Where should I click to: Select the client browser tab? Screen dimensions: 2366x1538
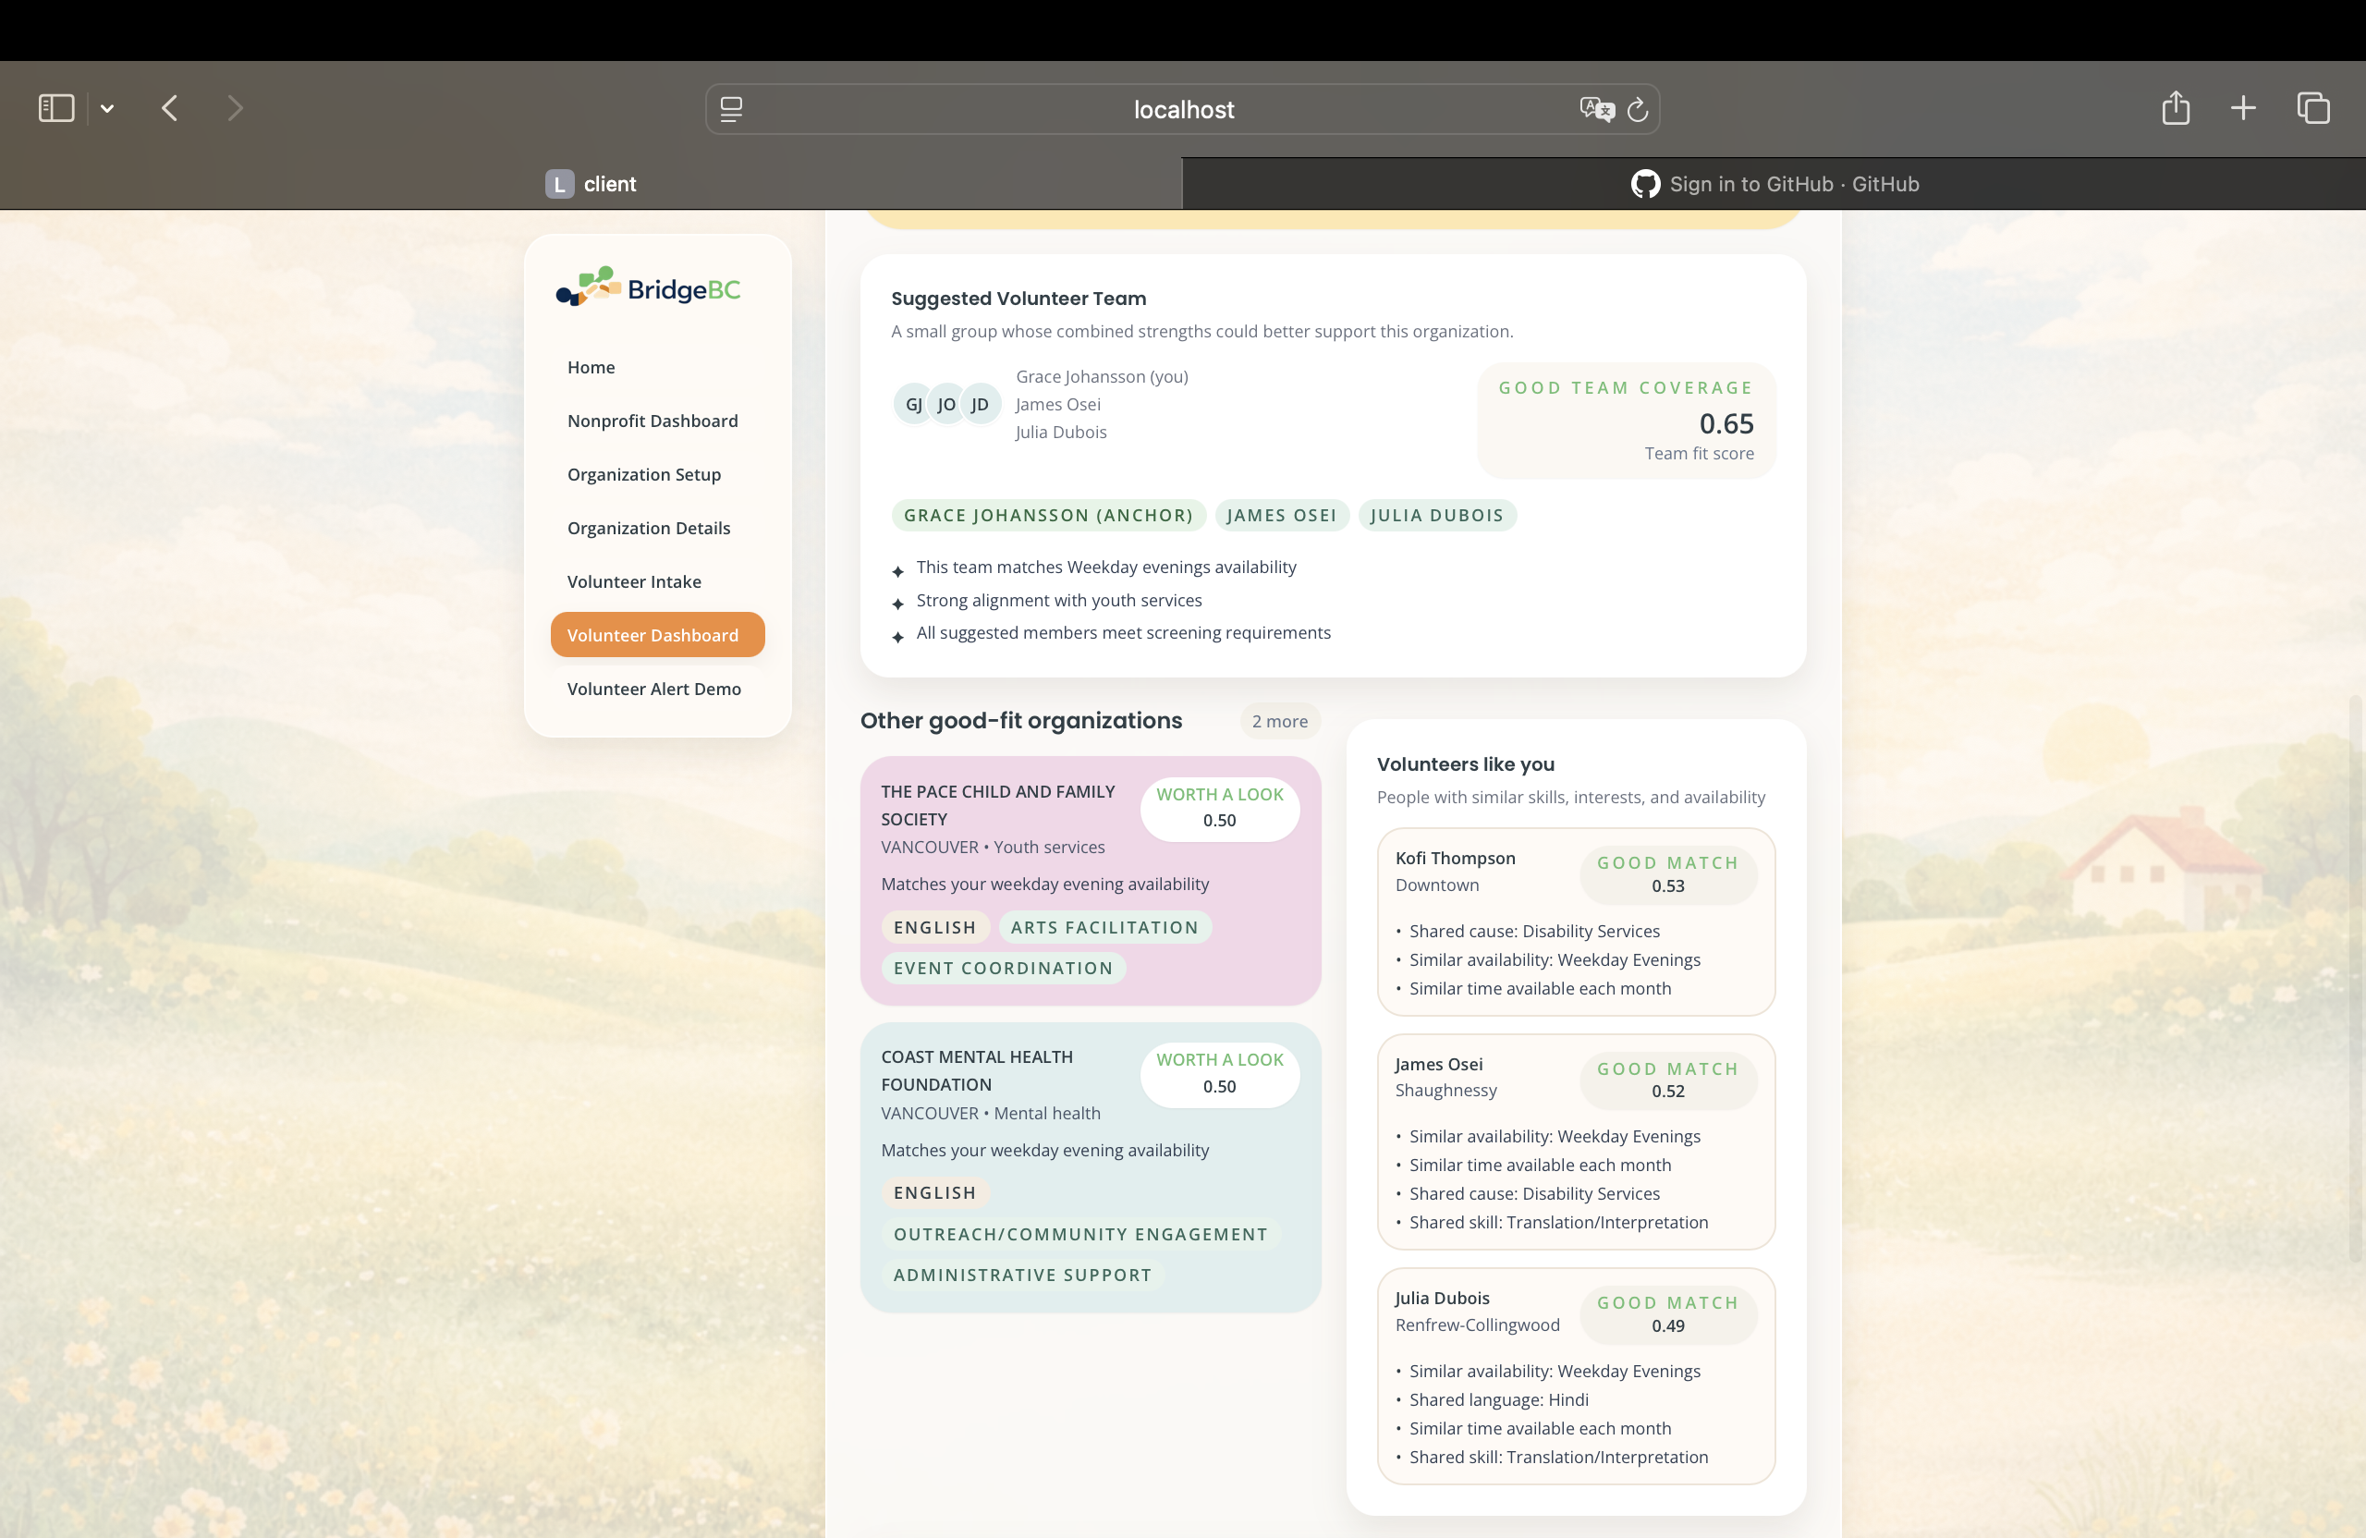591,184
